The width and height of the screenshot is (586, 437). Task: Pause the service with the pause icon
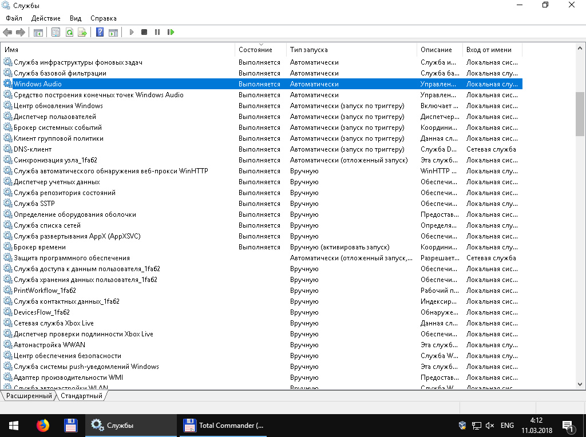pyautogui.click(x=157, y=32)
